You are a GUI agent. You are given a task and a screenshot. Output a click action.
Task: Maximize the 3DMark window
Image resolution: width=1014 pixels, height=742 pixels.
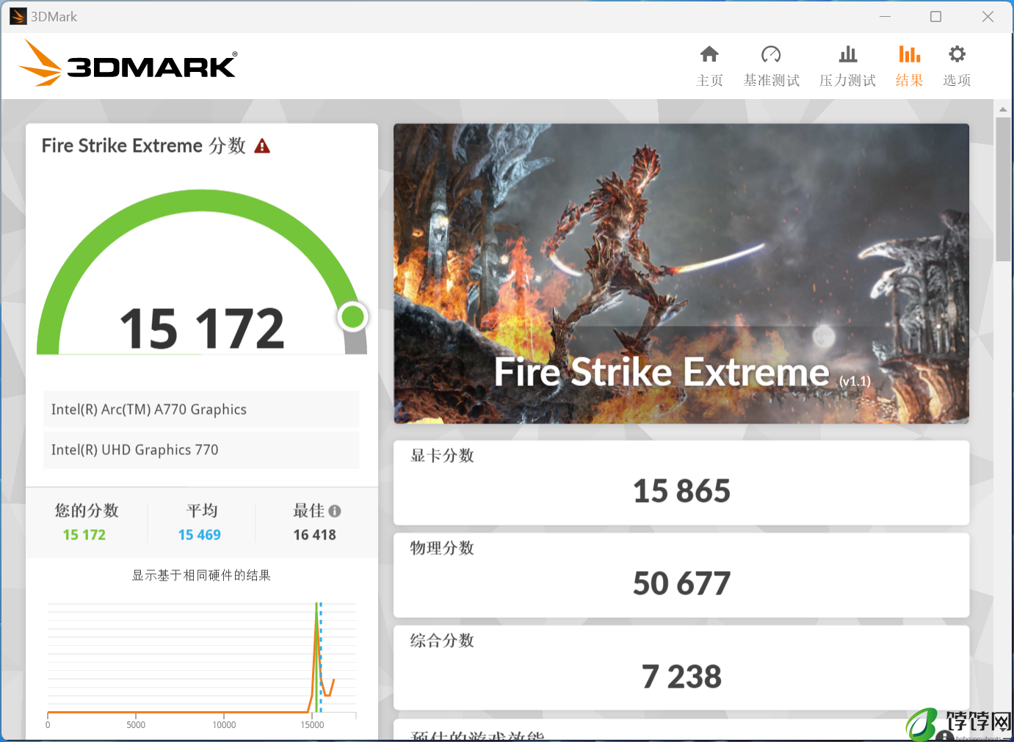point(936,16)
